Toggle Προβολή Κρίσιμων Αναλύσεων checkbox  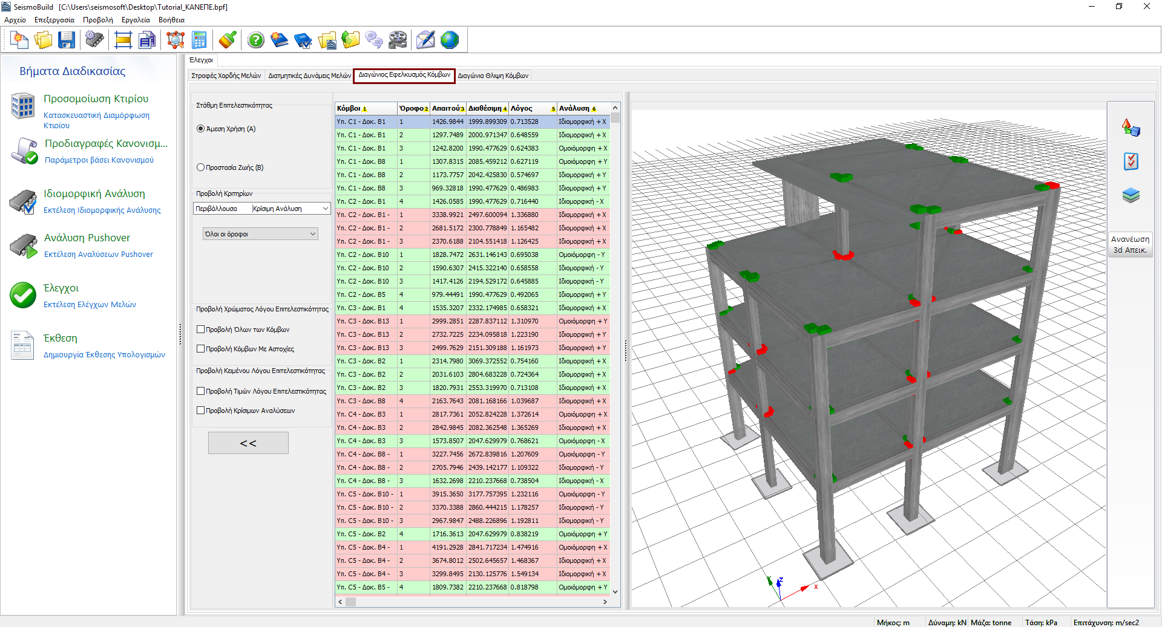coord(201,411)
